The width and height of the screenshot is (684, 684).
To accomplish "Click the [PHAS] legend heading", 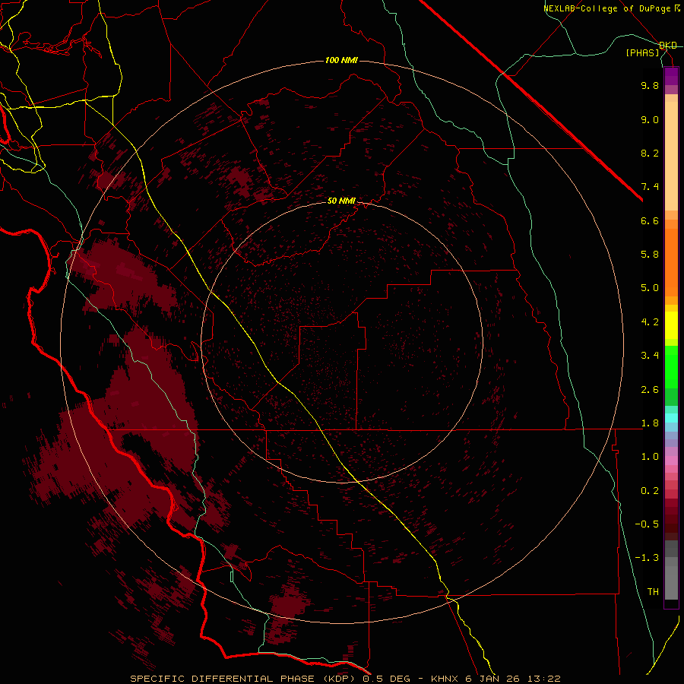I will (642, 52).
